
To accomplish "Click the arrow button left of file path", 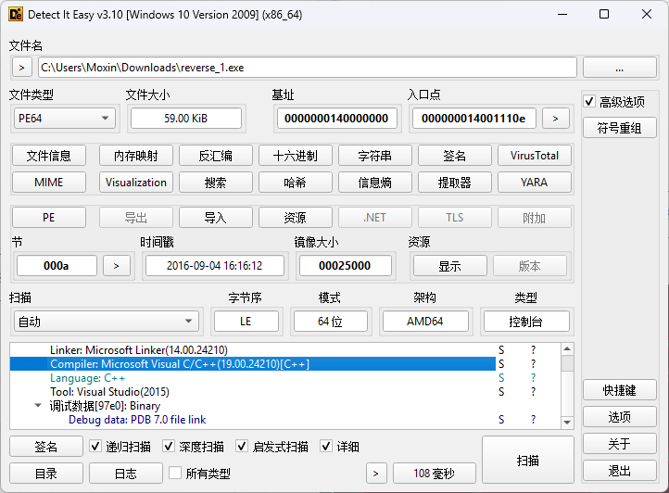I will (x=21, y=68).
